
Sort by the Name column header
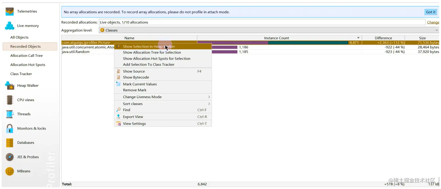point(129,38)
